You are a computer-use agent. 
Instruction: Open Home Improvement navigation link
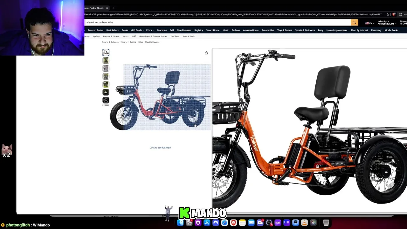[337, 30]
